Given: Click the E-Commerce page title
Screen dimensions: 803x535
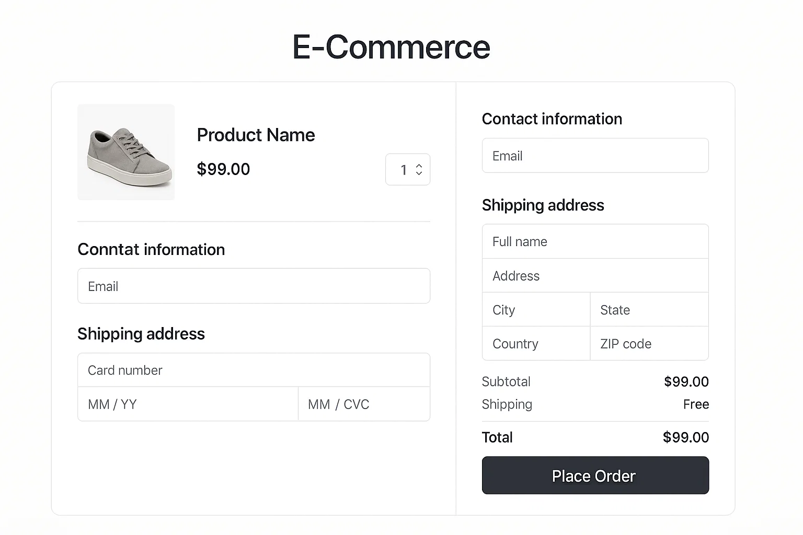Looking at the screenshot, I should click(392, 46).
